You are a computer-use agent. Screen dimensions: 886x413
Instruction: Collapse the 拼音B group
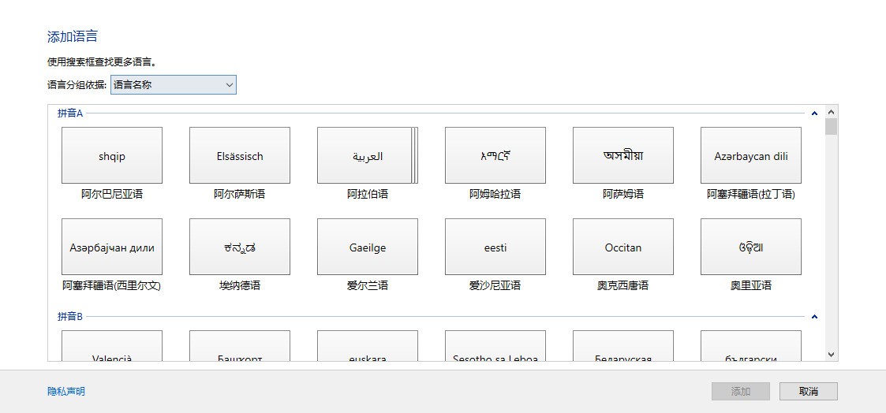pyautogui.click(x=814, y=317)
